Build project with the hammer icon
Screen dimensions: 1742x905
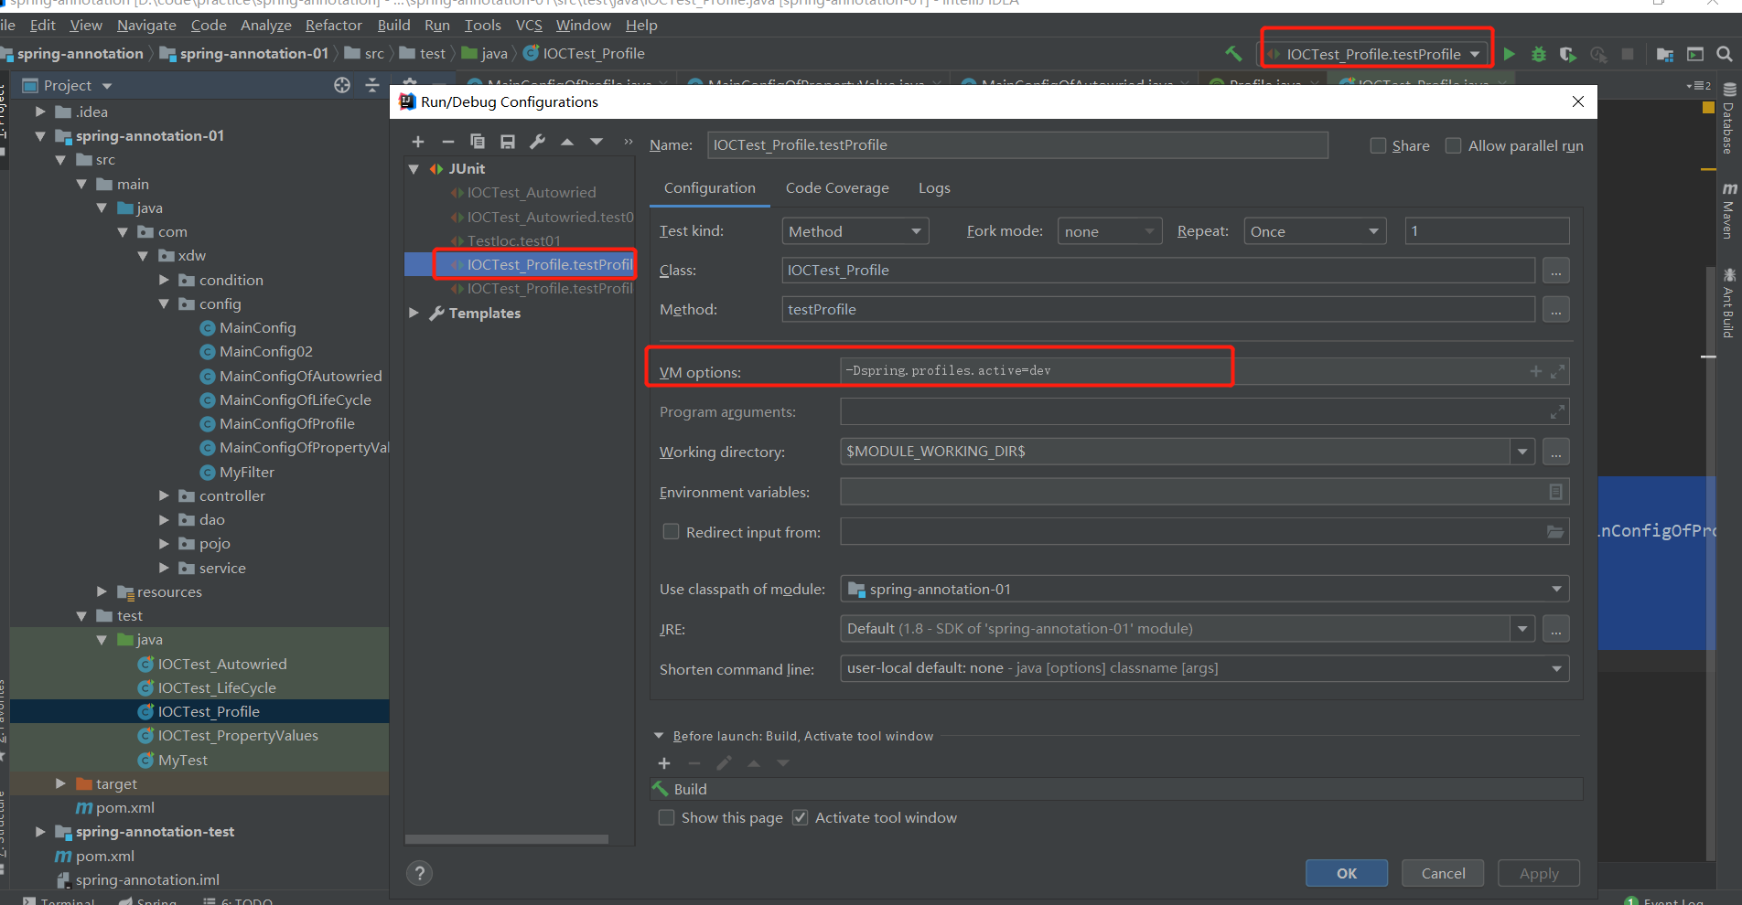coord(1233,54)
